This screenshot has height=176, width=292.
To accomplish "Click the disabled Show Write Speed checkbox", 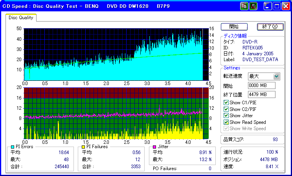I will pos(226,129).
